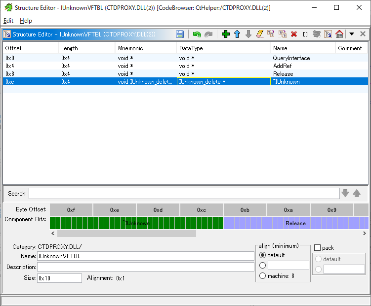Find previous match with the search up arrow
This screenshot has height=306, width=371.
click(x=357, y=193)
